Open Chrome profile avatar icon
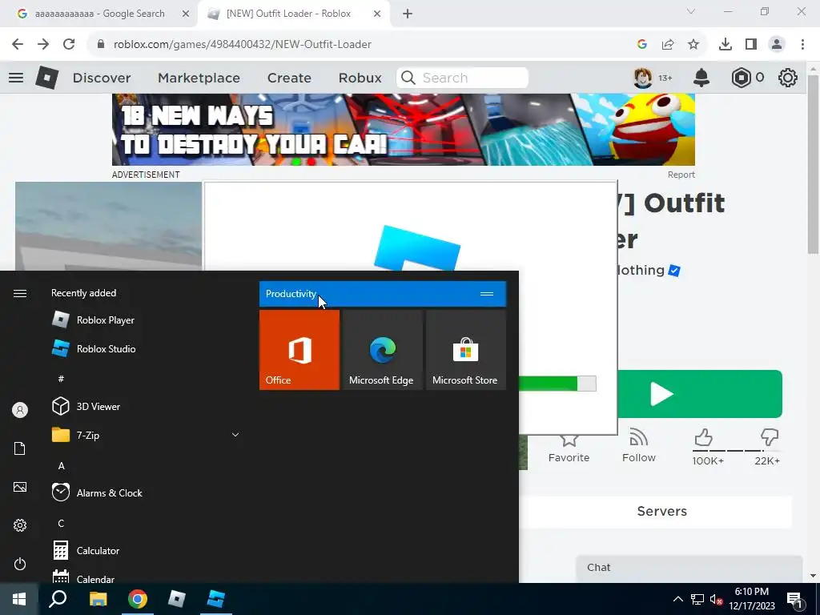Viewport: 820px width, 615px height. [777, 45]
